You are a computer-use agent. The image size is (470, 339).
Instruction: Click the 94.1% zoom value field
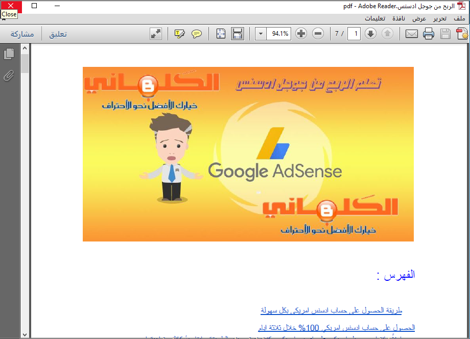[x=279, y=34]
